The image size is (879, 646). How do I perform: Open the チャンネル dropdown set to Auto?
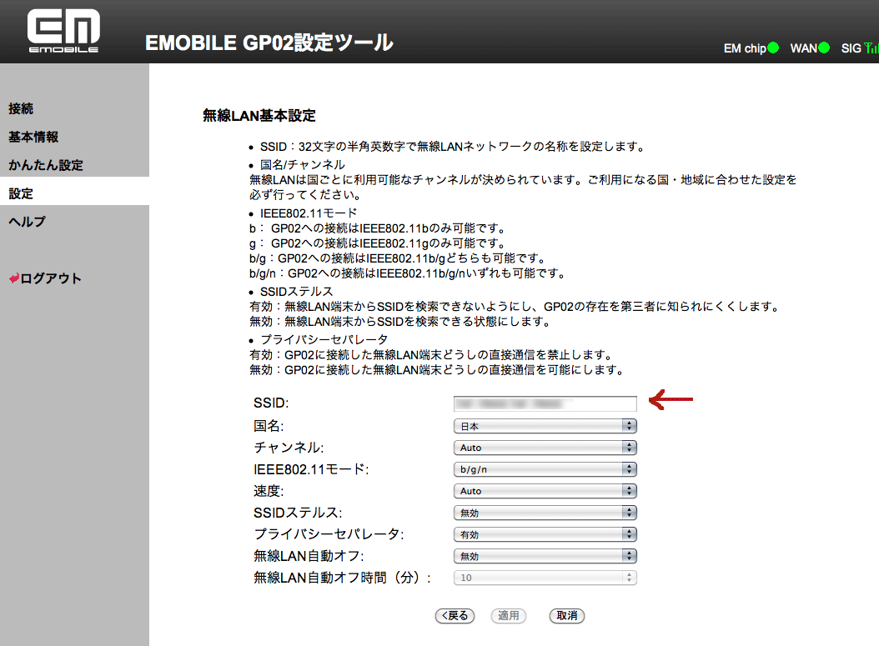(x=545, y=447)
